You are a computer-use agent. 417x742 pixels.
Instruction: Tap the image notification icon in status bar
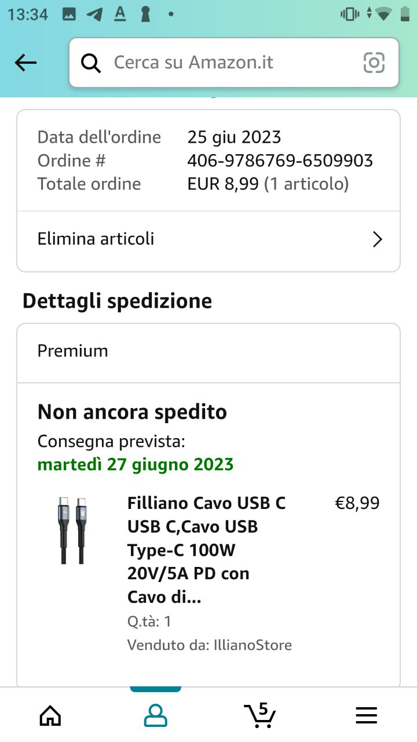(x=69, y=14)
